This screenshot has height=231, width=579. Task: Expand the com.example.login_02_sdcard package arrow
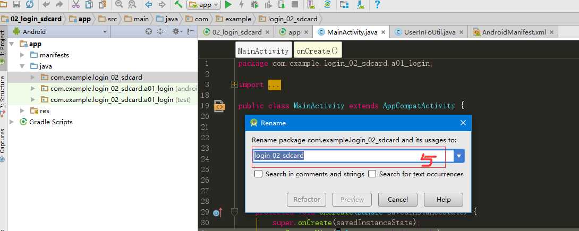33,78
